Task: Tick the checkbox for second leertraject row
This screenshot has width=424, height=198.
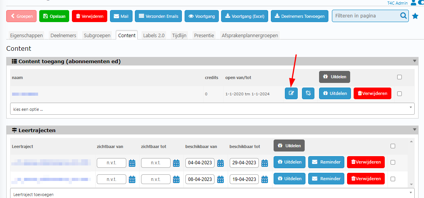Action: click(x=393, y=179)
